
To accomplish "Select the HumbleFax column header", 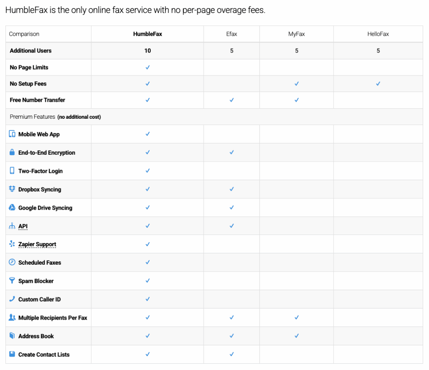I will (147, 34).
